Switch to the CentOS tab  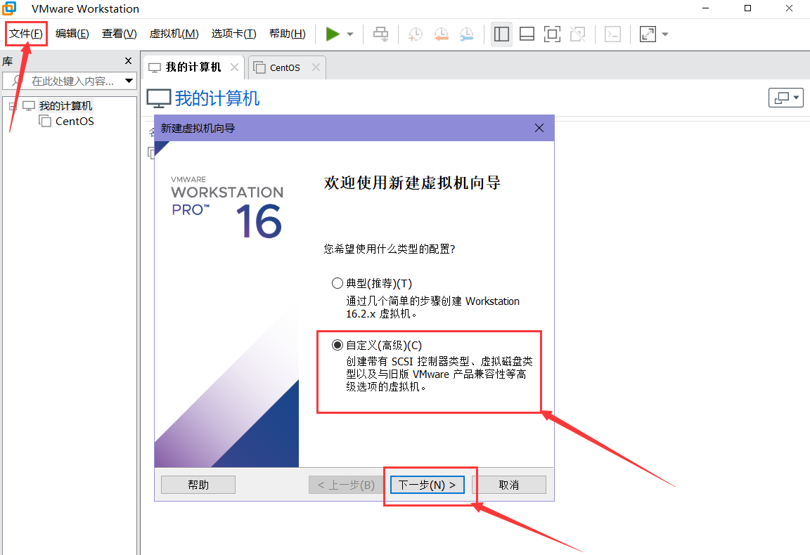pyautogui.click(x=284, y=67)
